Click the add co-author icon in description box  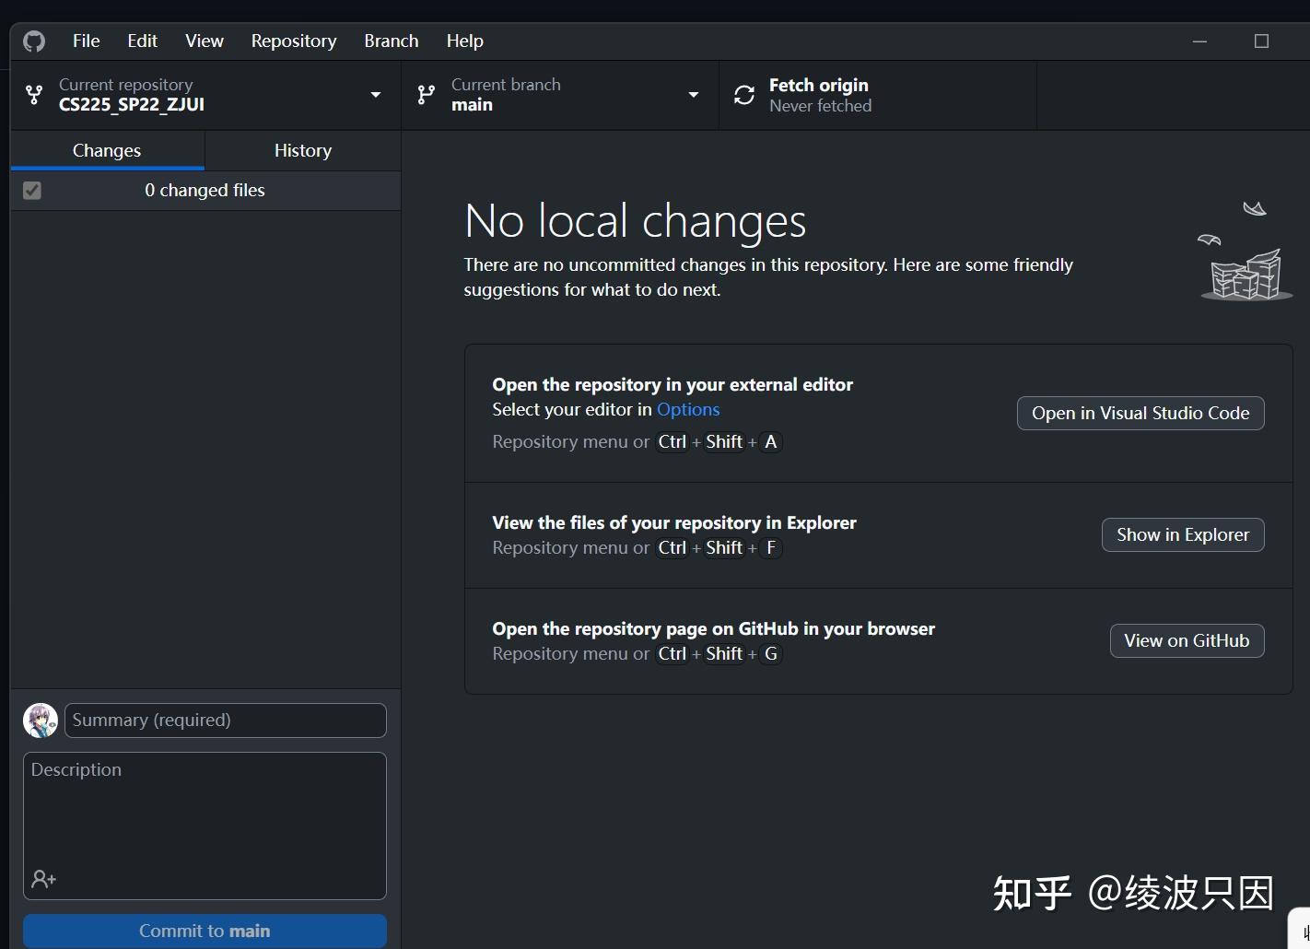43,878
